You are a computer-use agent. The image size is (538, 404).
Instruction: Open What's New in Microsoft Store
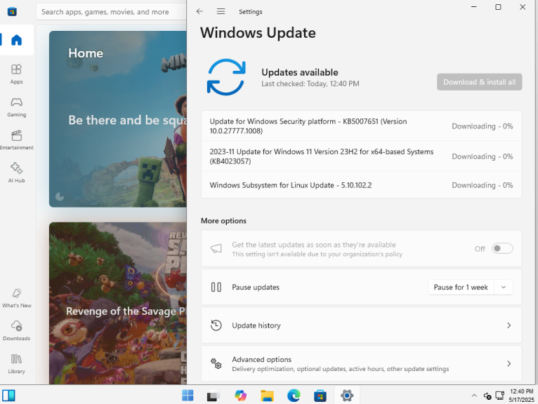click(16, 298)
